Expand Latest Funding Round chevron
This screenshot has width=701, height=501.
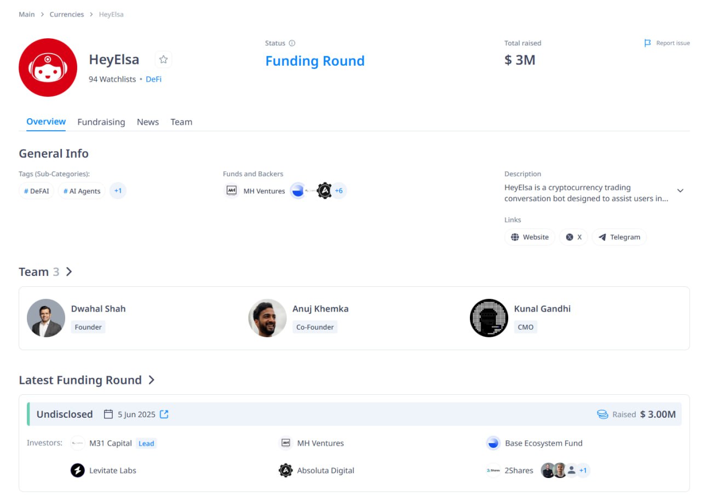[x=152, y=380]
